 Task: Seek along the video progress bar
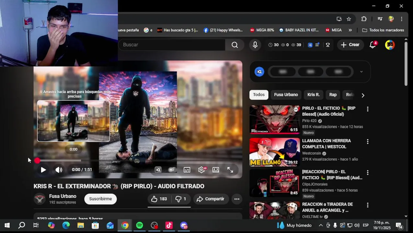click(138, 161)
